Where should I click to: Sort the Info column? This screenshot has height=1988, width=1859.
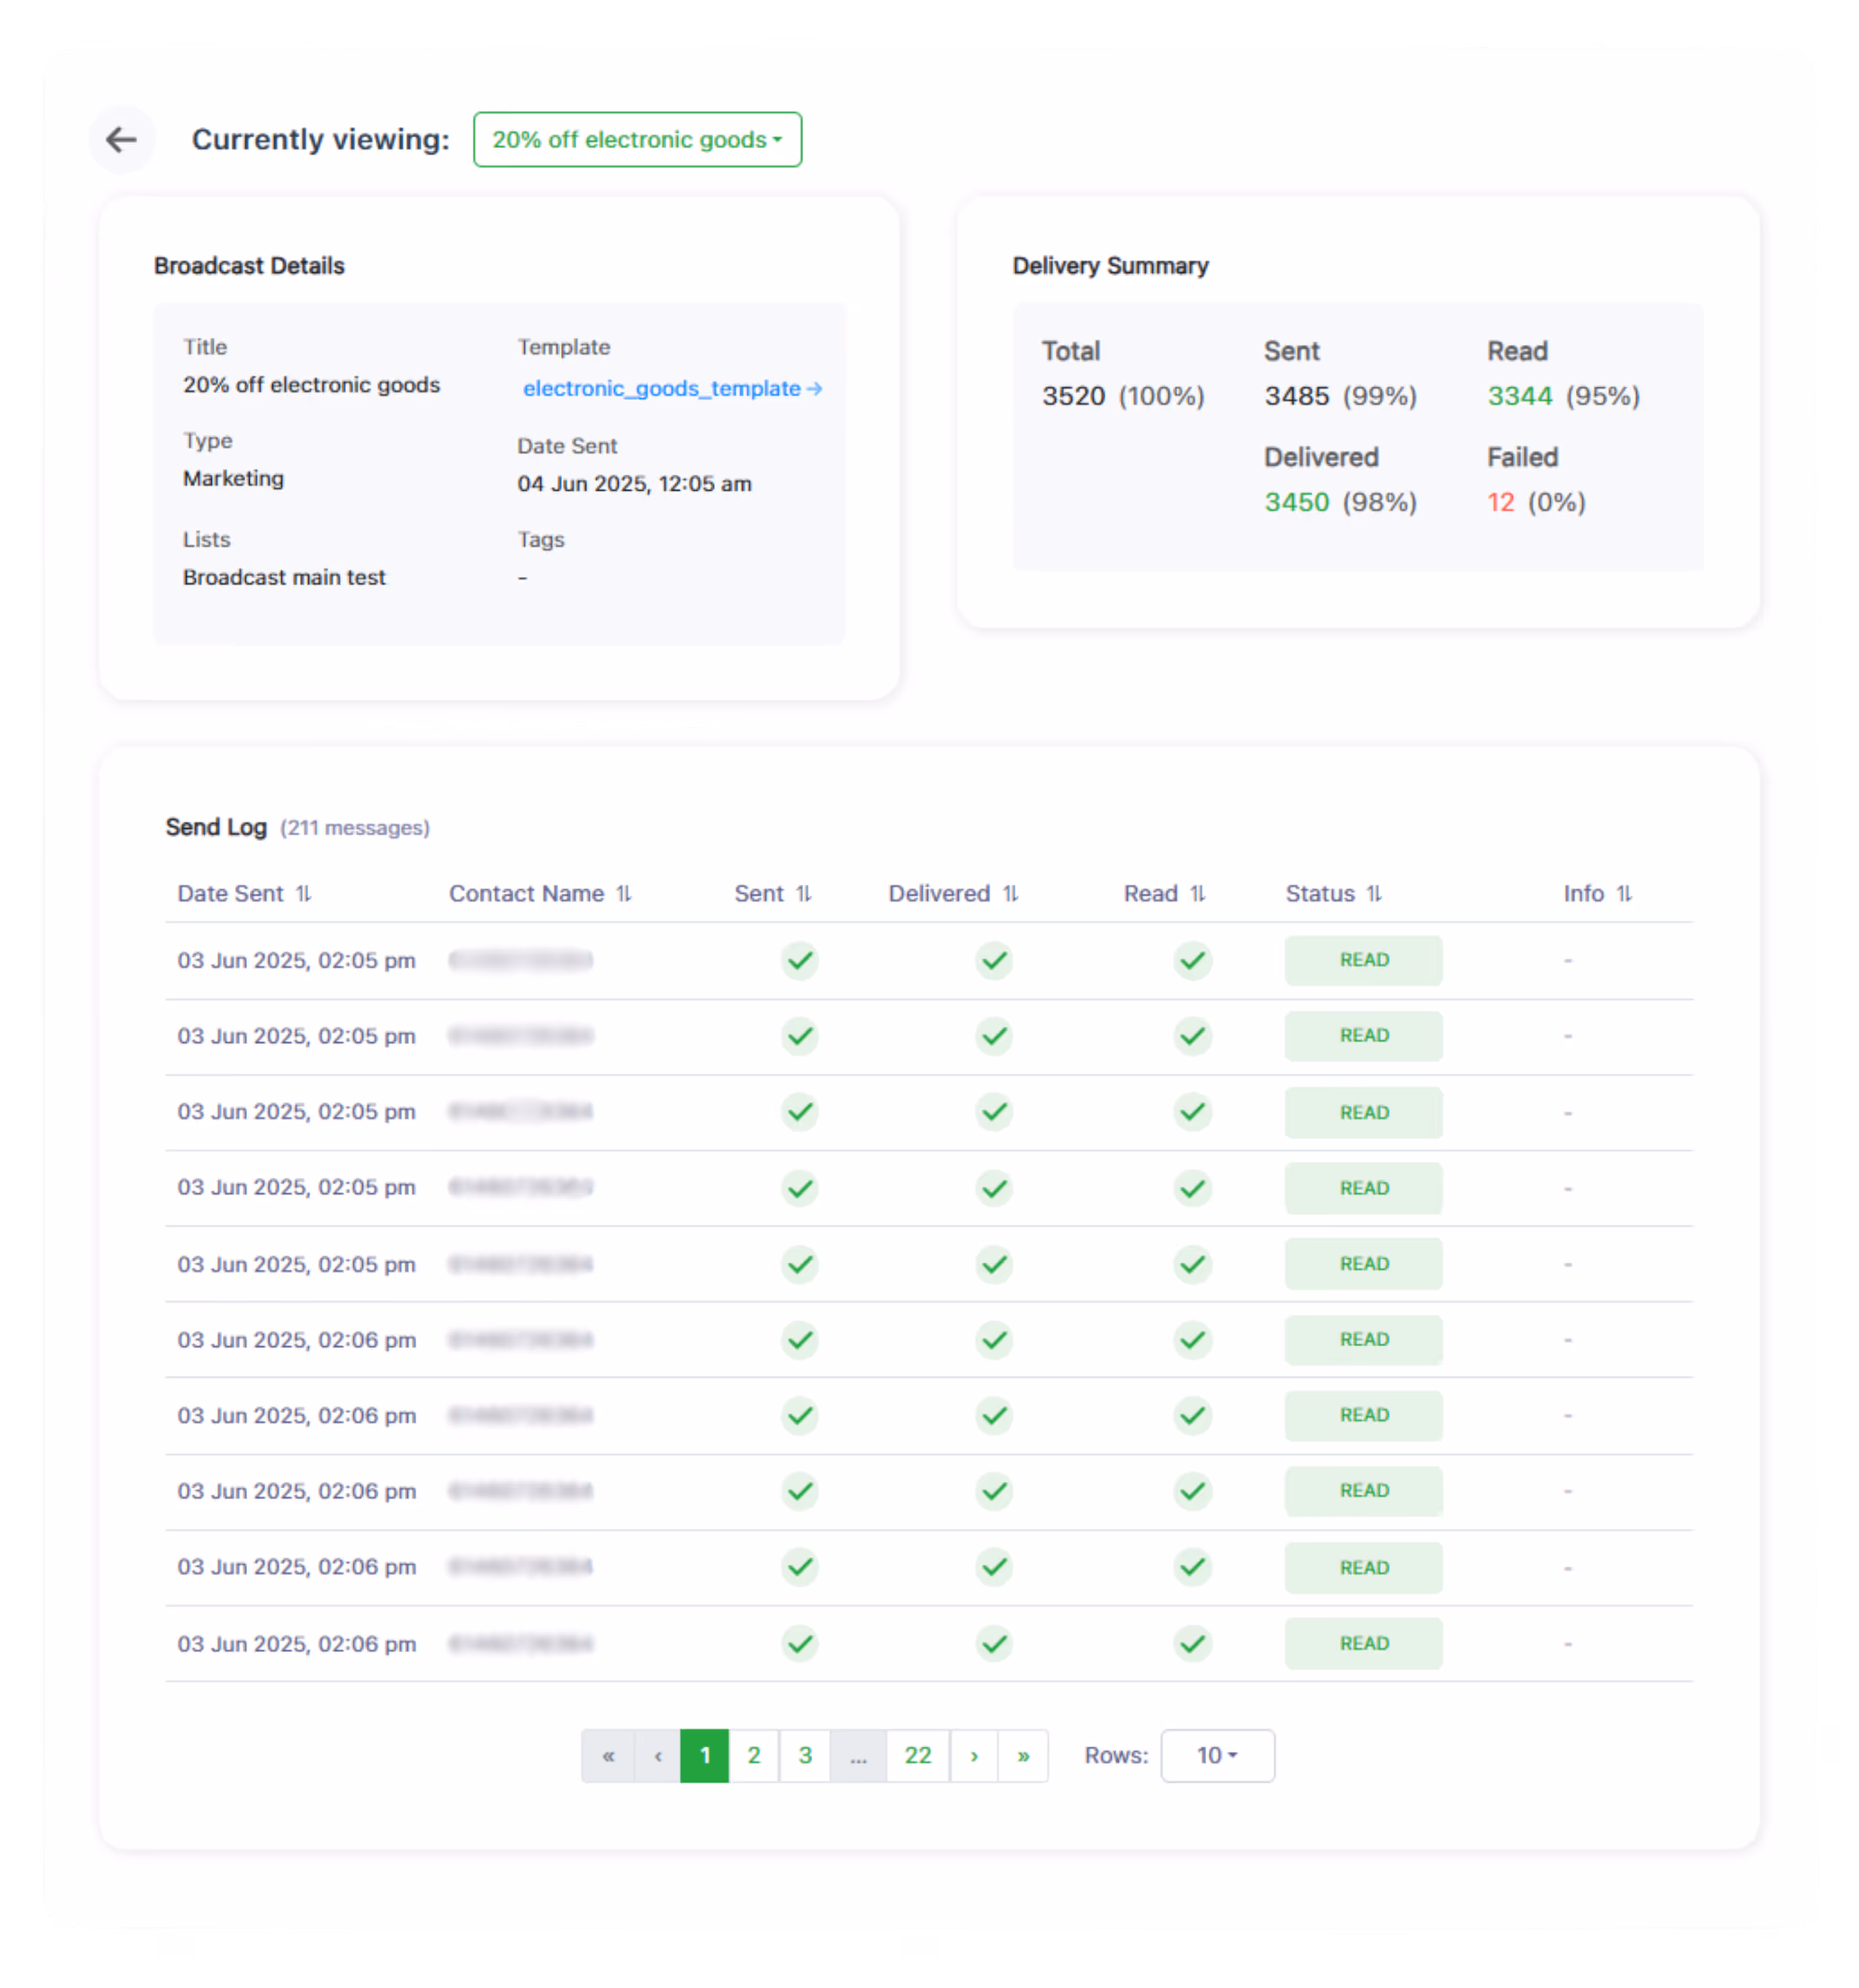coord(1625,893)
